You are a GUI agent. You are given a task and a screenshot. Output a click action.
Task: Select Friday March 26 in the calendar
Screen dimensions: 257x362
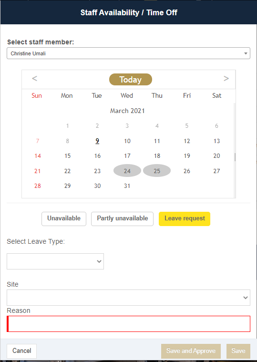(x=187, y=171)
